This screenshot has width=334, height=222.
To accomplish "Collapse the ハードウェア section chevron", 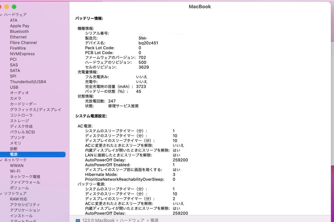I will [1, 15].
